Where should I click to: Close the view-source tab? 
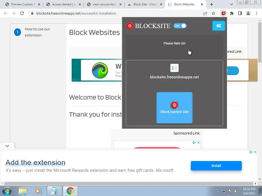click(x=121, y=4)
